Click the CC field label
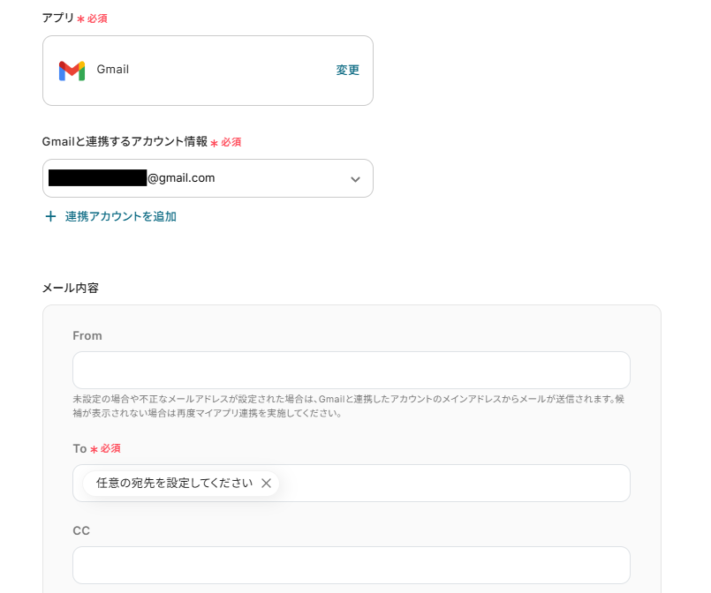The height and width of the screenshot is (593, 711). [x=81, y=530]
